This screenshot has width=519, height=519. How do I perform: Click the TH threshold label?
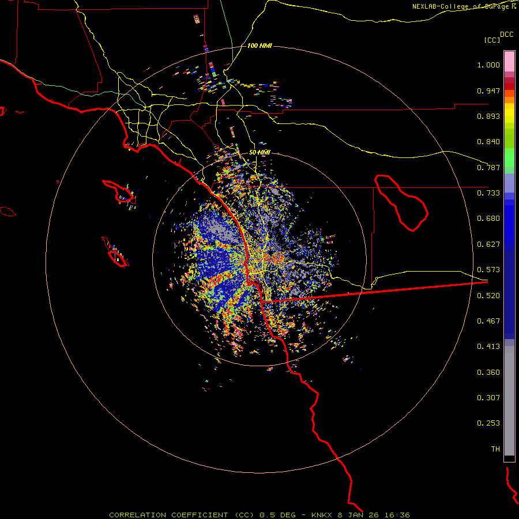(x=495, y=449)
